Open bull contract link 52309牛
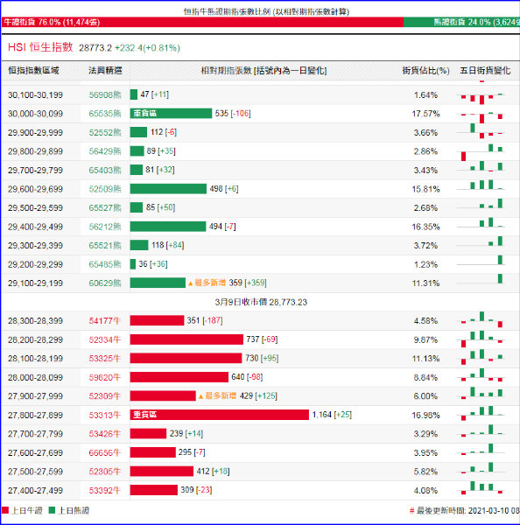The image size is (520, 525). [x=104, y=396]
